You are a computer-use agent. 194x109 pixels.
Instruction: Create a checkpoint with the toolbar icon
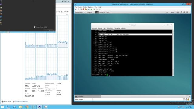point(94,9)
